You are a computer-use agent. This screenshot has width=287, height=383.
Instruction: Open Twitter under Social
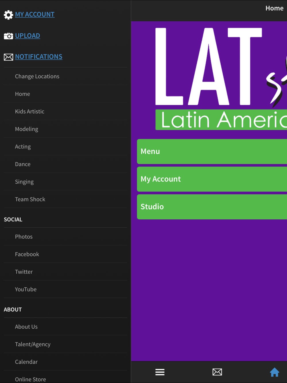point(65,272)
